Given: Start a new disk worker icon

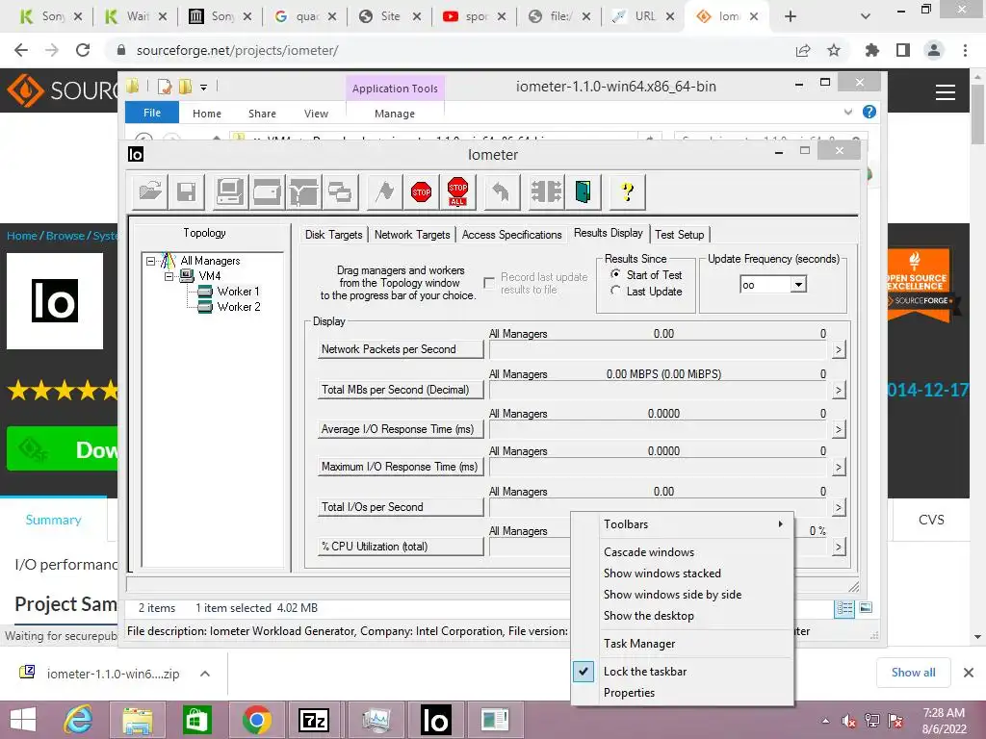Looking at the screenshot, I should tap(267, 191).
